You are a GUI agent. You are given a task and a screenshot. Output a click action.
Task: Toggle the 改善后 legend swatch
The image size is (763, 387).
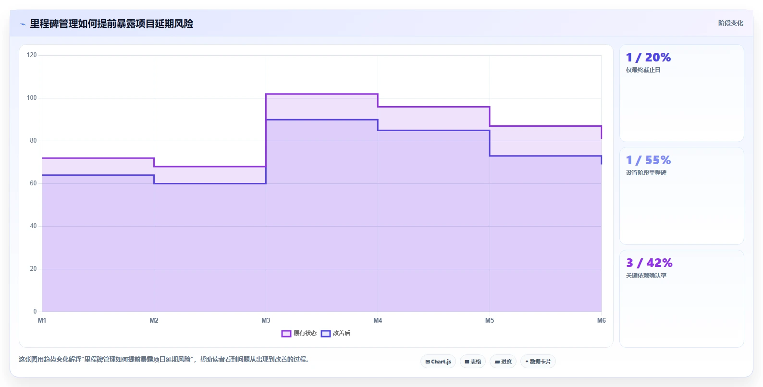coord(326,334)
